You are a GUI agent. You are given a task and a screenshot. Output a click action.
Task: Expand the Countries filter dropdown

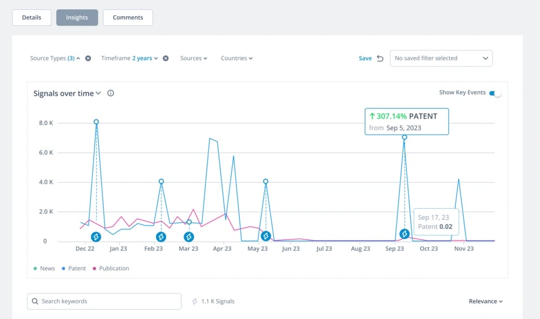(x=237, y=58)
